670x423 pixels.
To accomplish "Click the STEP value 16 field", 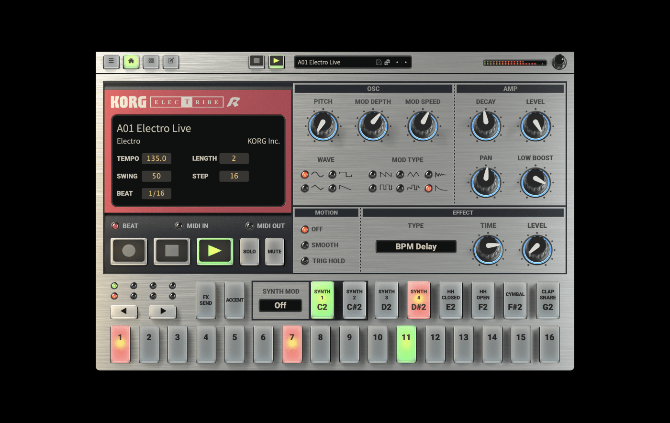I will [234, 176].
